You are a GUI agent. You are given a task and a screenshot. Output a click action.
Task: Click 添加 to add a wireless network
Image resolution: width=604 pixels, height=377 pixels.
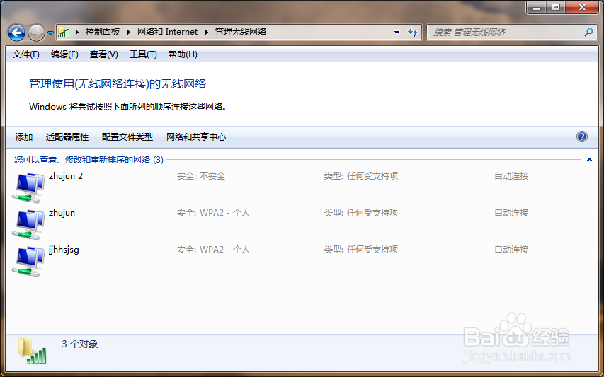24,137
